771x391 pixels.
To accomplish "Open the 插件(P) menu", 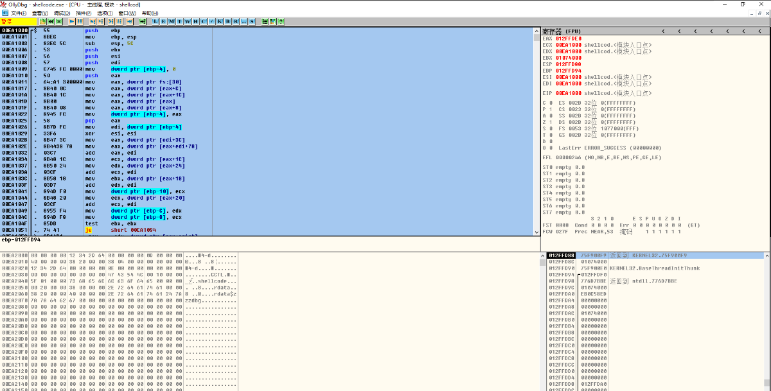I will (84, 13).
